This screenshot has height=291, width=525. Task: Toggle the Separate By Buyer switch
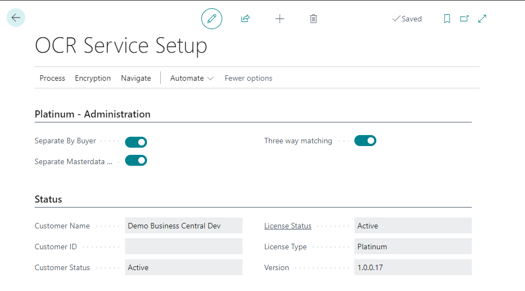coord(136,142)
